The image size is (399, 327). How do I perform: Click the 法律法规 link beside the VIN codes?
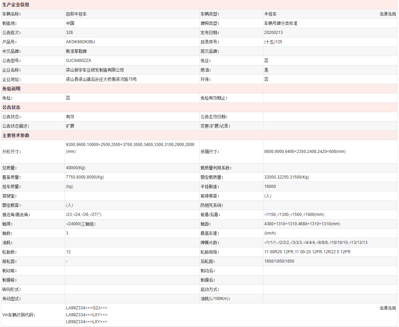point(387,307)
